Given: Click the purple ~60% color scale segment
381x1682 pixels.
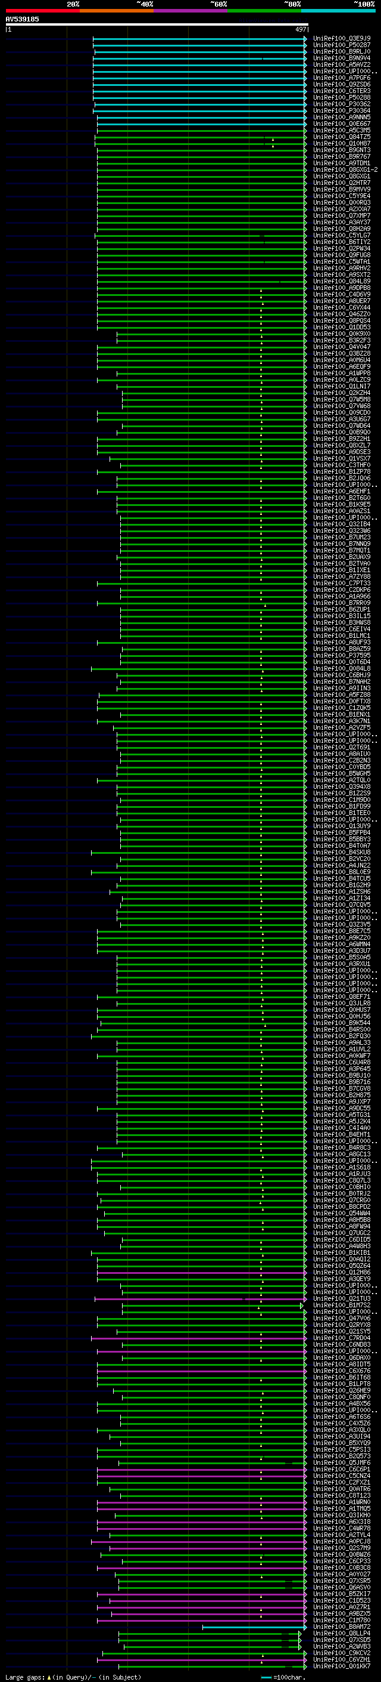Looking at the screenshot, I should point(191,11).
